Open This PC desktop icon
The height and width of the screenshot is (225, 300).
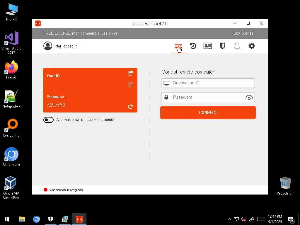[11, 12]
